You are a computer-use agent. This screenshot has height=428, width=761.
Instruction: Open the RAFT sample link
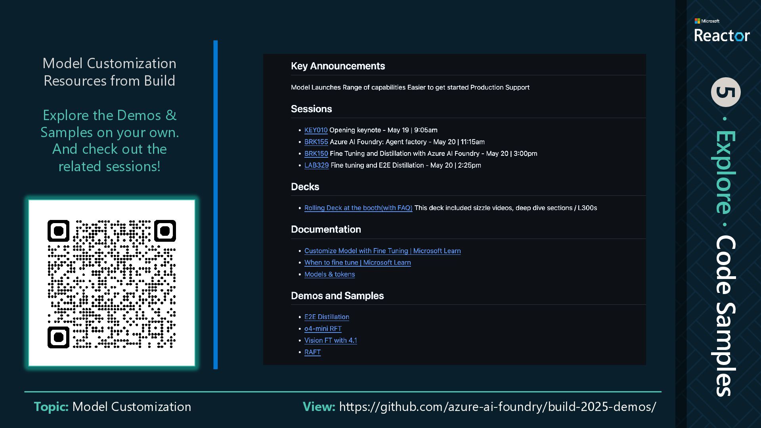pyautogui.click(x=312, y=352)
